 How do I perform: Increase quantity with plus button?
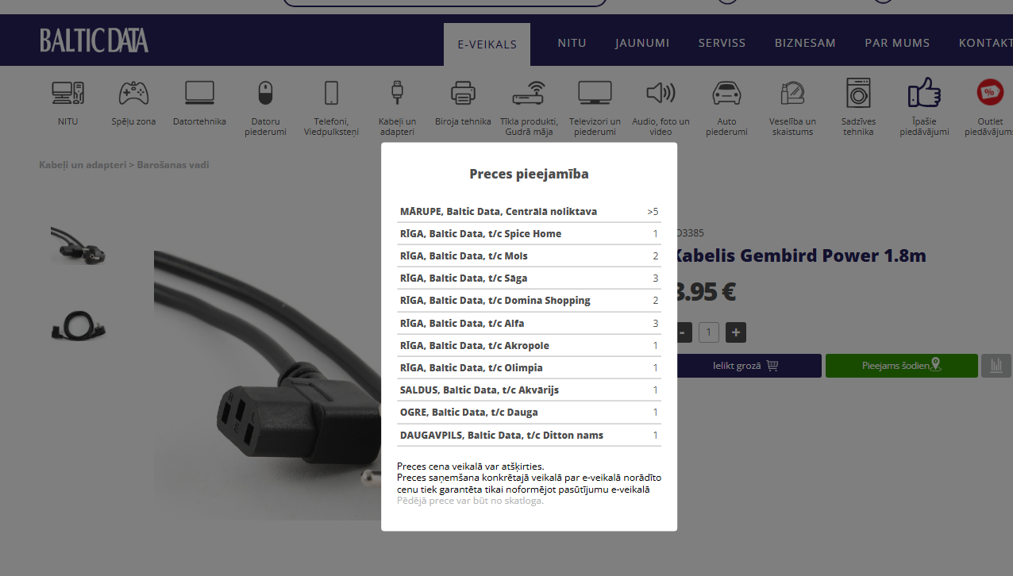736,332
